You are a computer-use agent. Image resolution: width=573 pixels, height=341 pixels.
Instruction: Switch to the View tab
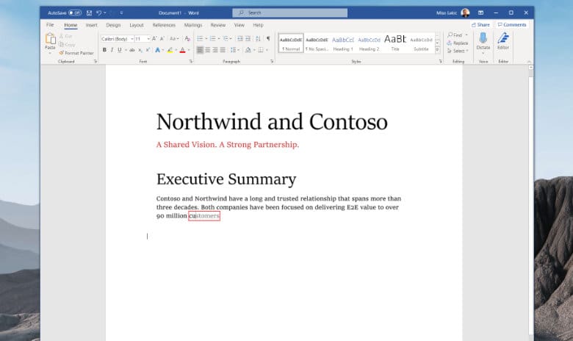[239, 25]
